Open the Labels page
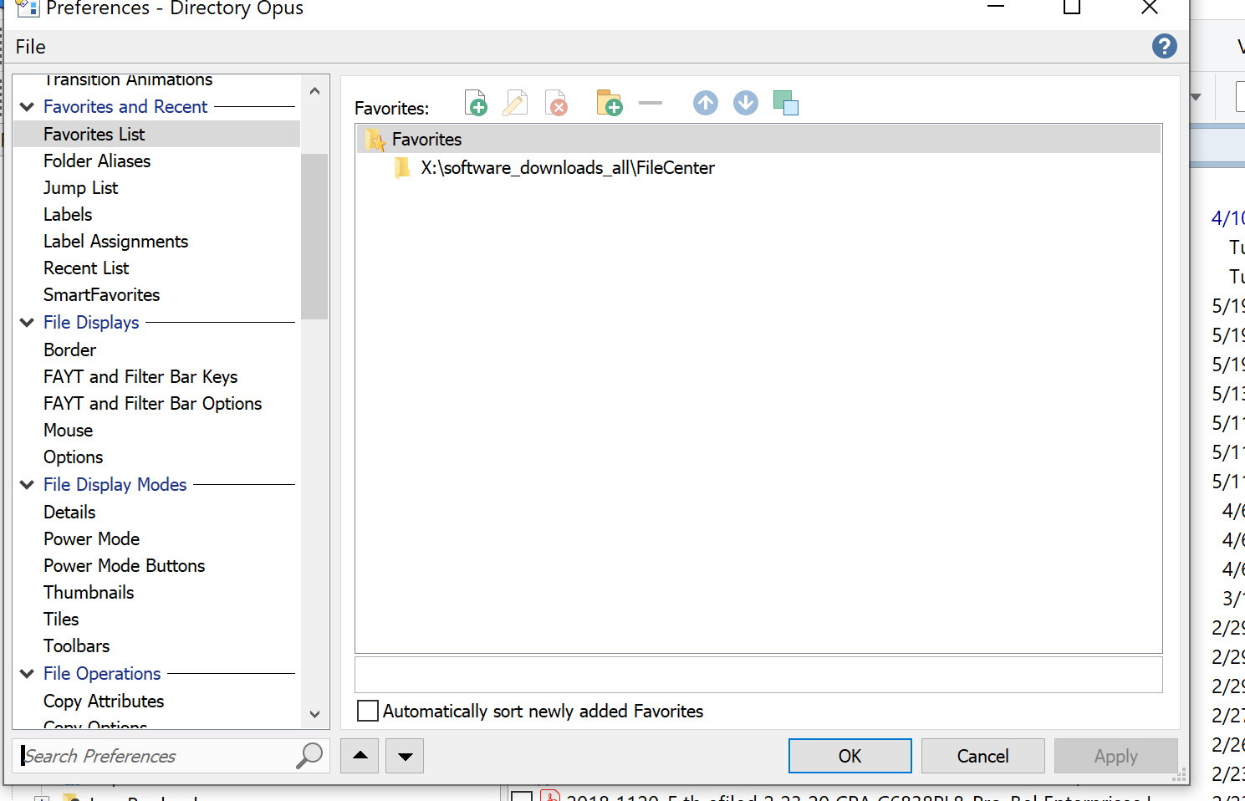1245x801 pixels. [68, 214]
